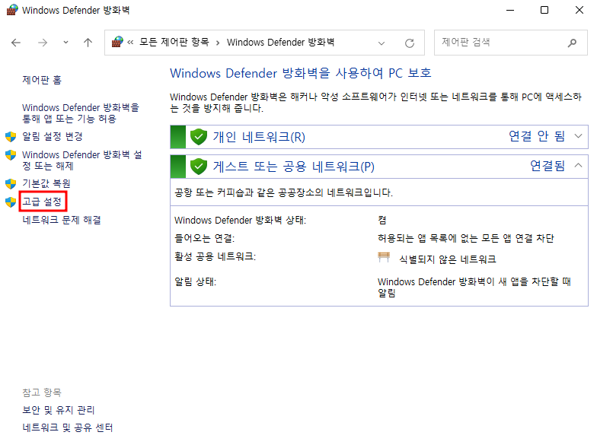Click breadcrumb double chevron
Screen dimensions: 597x448
click(130, 43)
